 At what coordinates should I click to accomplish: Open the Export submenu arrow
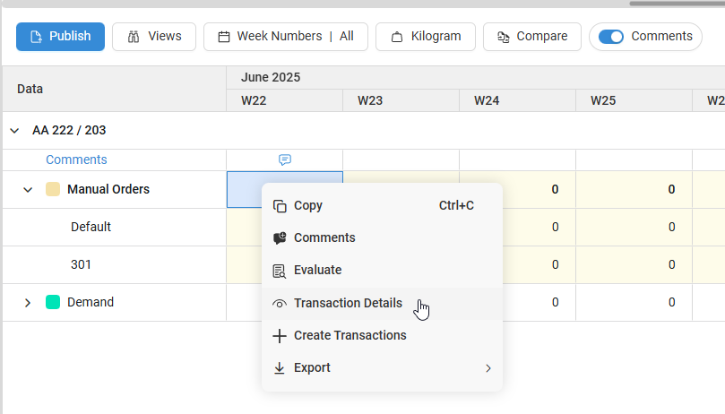coord(488,368)
